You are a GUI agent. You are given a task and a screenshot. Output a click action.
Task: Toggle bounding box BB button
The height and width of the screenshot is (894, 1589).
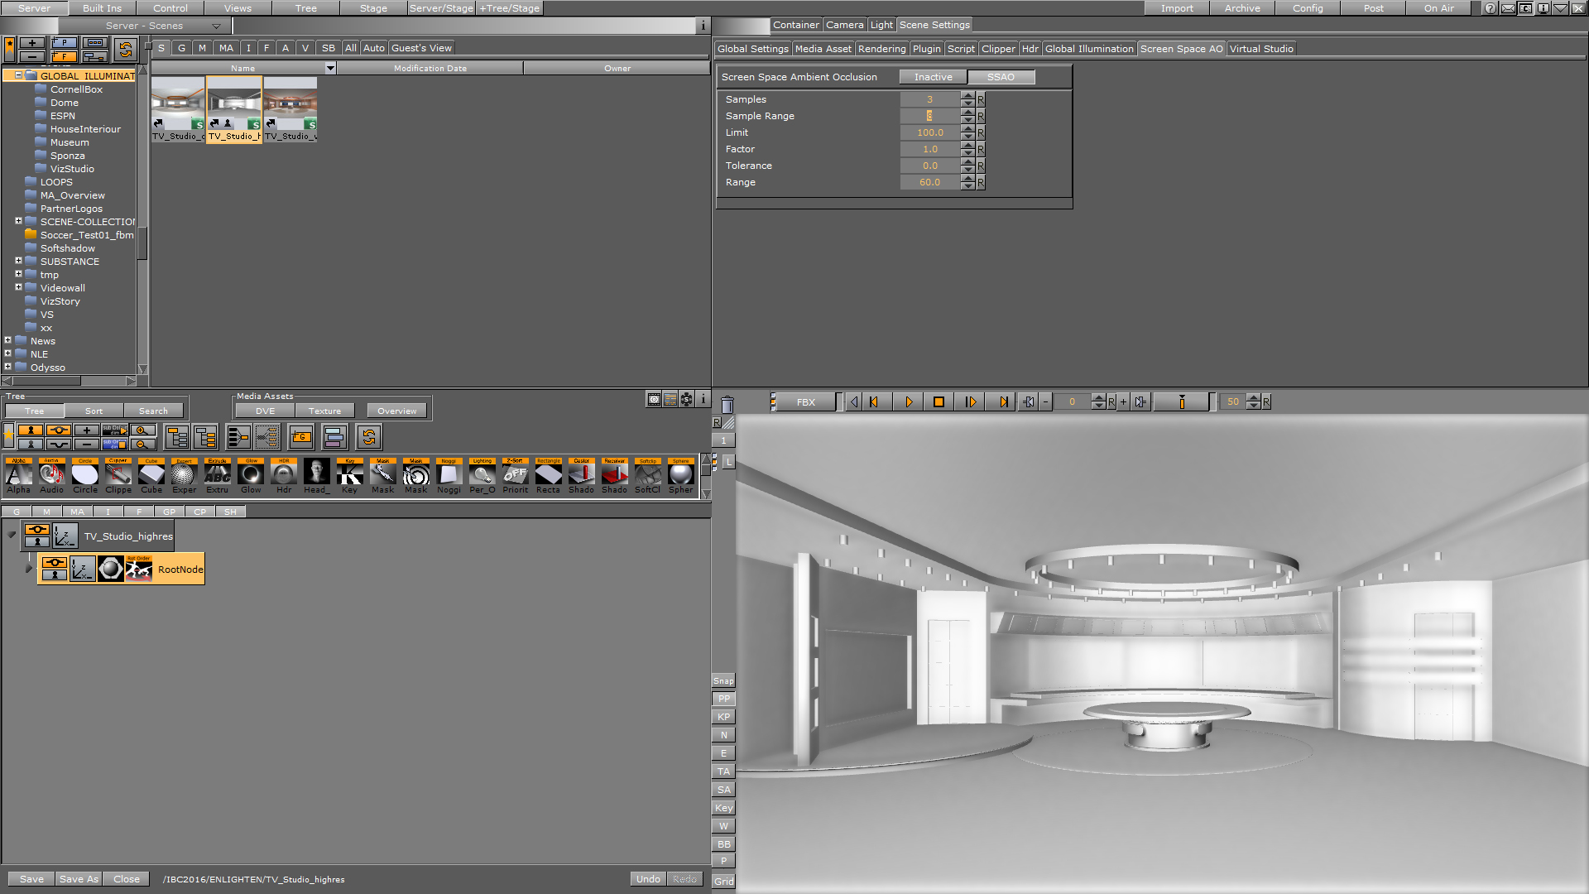pyautogui.click(x=723, y=844)
